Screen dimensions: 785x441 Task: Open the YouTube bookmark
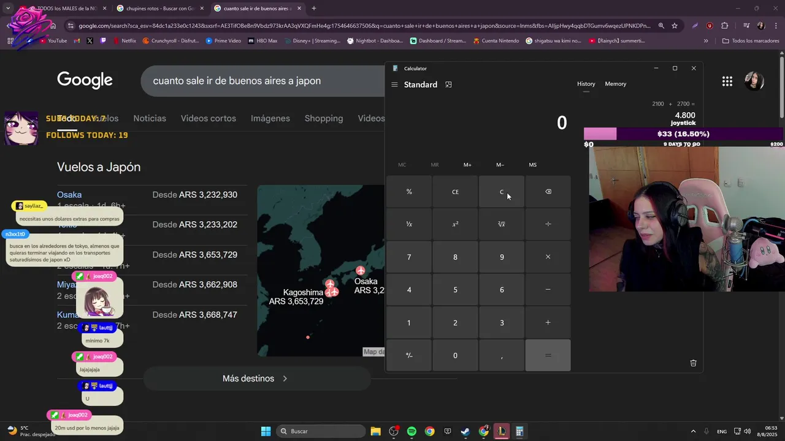click(52, 41)
